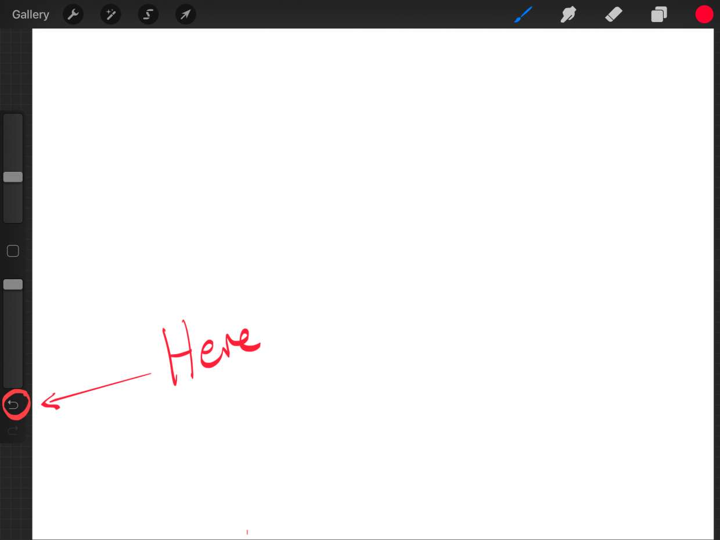Click the brush opacity slider handle
This screenshot has height=540, width=720.
(13, 285)
